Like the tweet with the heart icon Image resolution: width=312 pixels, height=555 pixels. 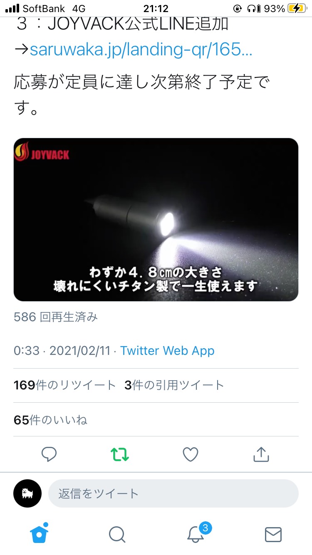pos(191,454)
